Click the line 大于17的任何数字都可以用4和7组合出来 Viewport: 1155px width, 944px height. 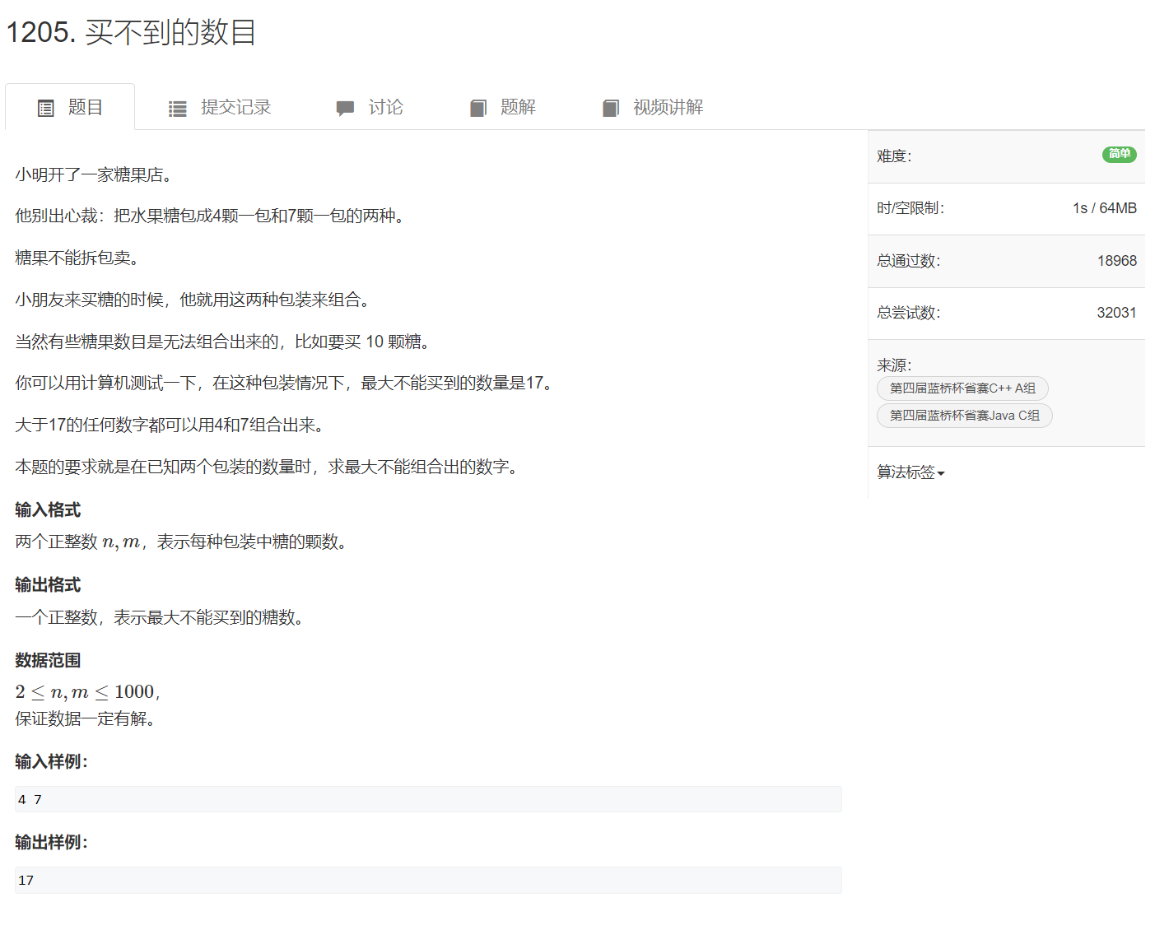pos(171,425)
